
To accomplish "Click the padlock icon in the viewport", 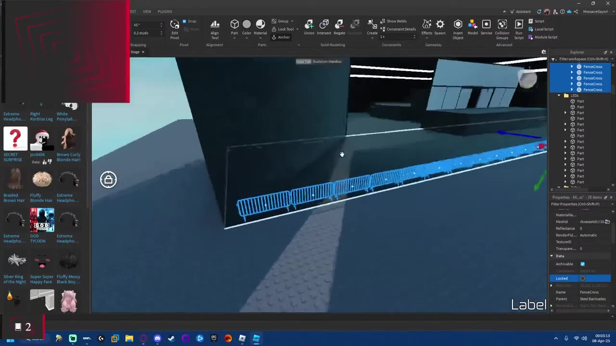I will click(x=108, y=179).
